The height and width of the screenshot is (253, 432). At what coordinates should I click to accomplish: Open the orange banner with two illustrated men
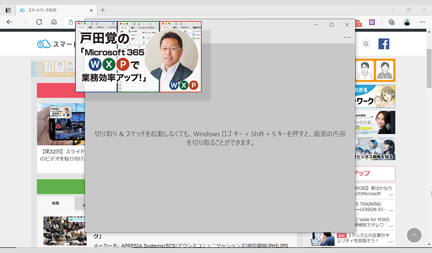coord(375,70)
